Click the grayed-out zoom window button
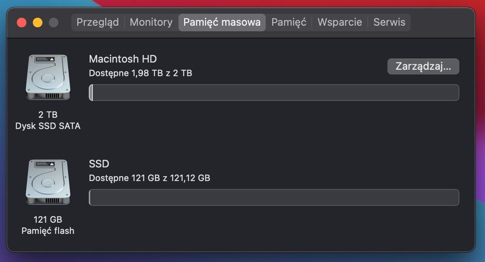 tap(53, 22)
